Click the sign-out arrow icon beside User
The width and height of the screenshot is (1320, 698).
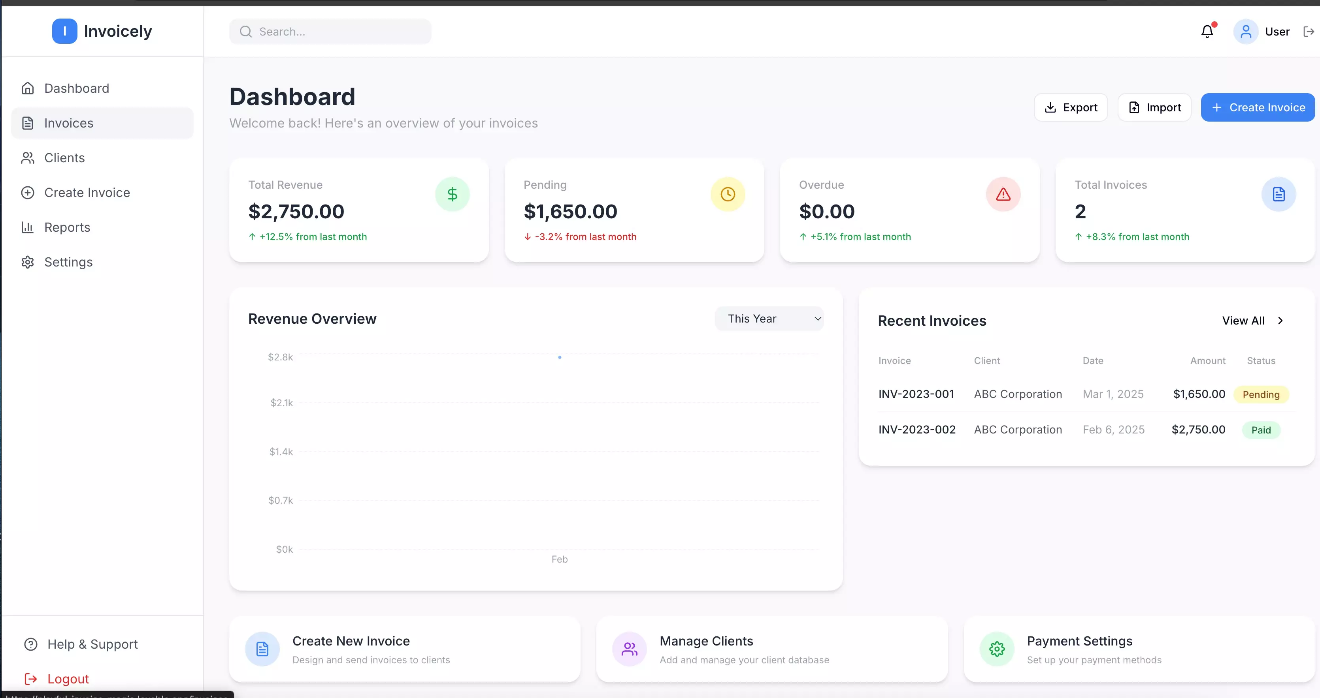tap(1308, 32)
